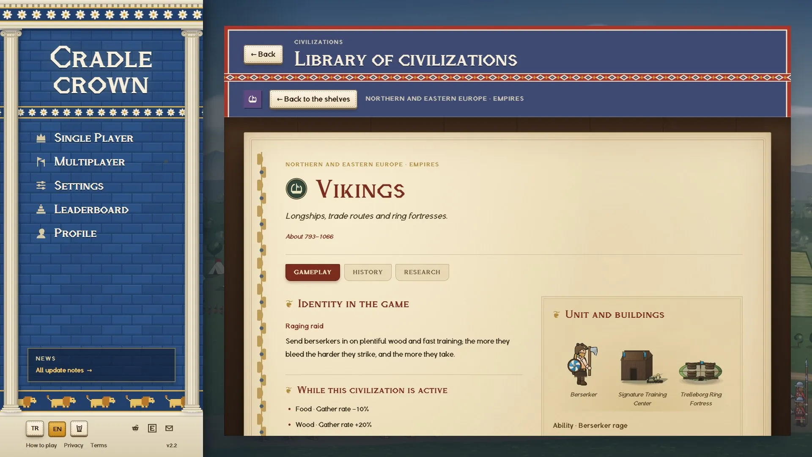The image size is (812, 457).
Task: Click the 'Raging raid' heading text
Action: click(304, 326)
